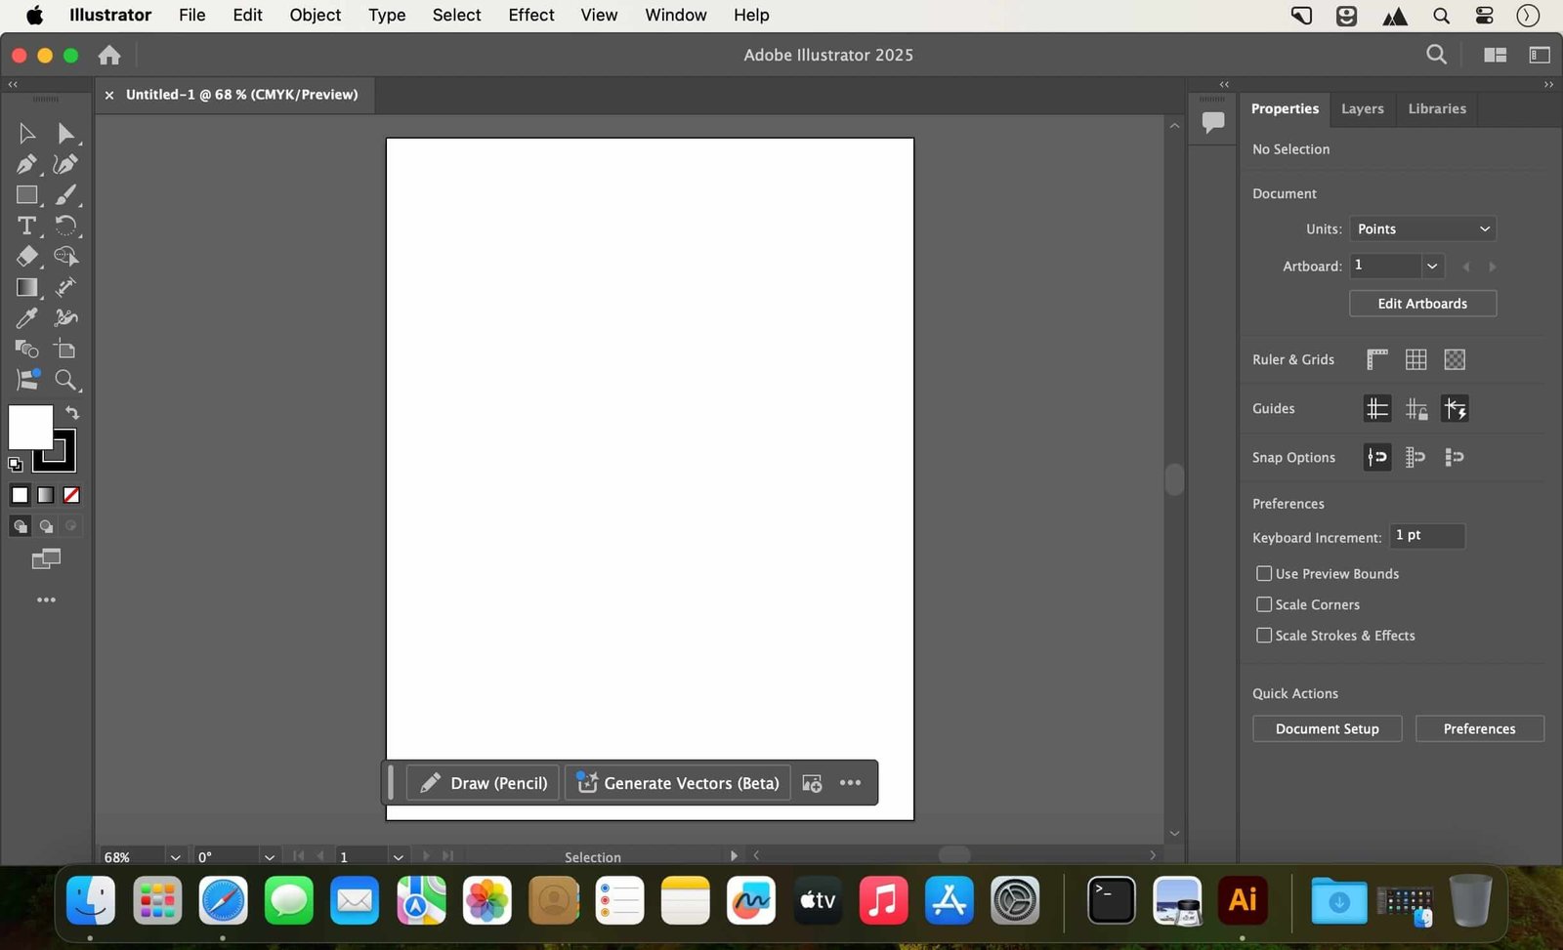Screen dimensions: 1563x950
Task: Select the Pen tool
Action: point(26,164)
